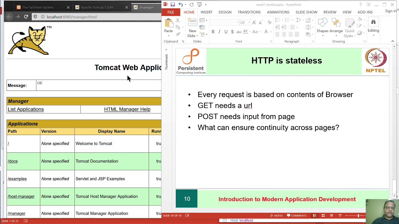Reload the browser page with the refresh icon
The image size is (399, 224).
click(26, 17)
